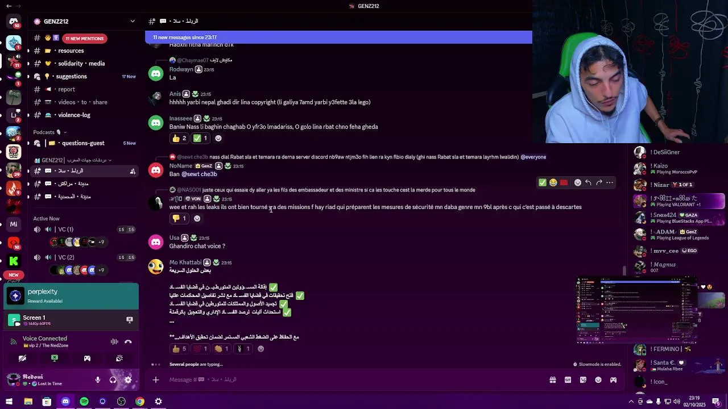The height and width of the screenshot is (409, 728).
Task: Deafen audio with the headphones icon
Action: (x=113, y=380)
